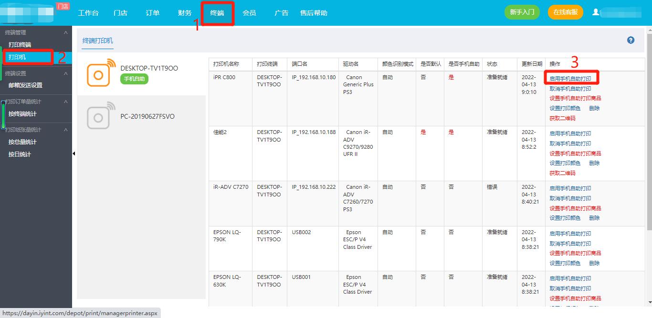Collapse the sidebar with the black arrow handle

coord(74,154)
